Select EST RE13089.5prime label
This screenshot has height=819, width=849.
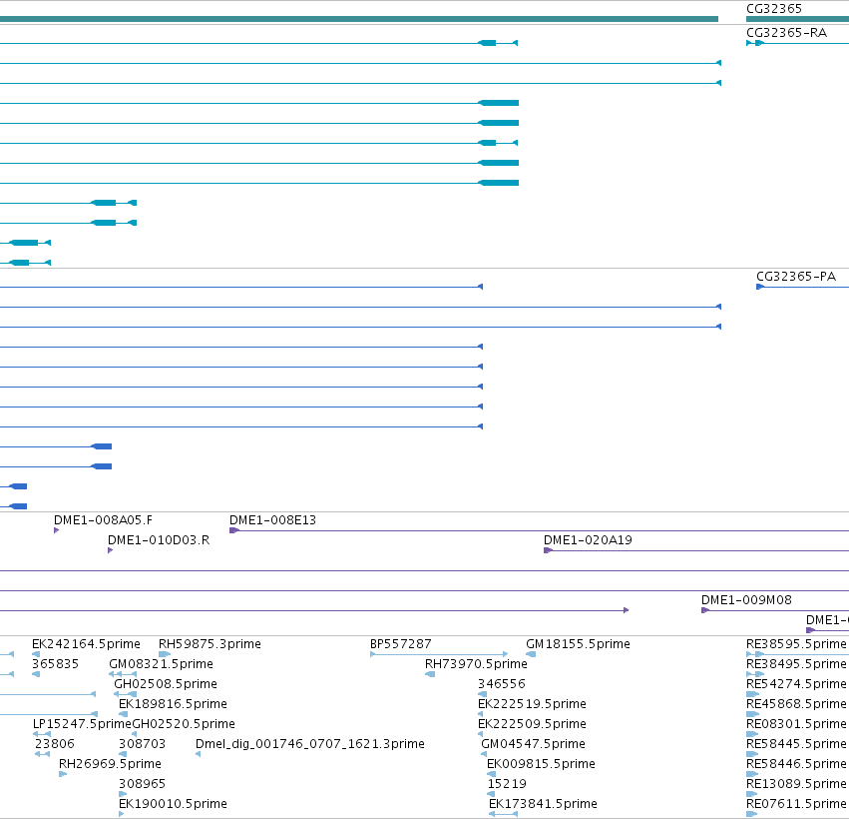796,784
